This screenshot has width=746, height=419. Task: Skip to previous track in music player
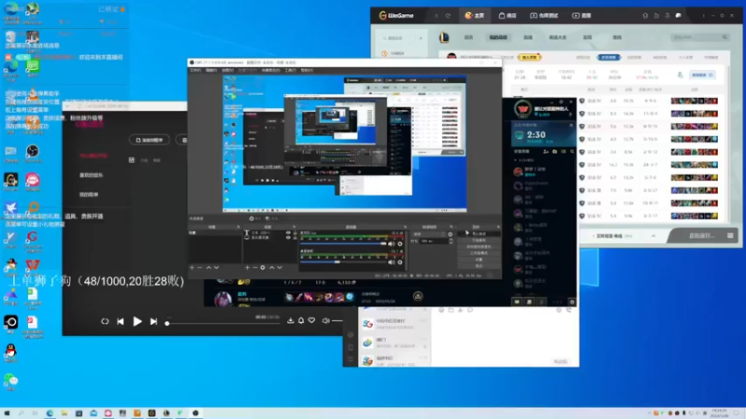pyautogui.click(x=120, y=321)
